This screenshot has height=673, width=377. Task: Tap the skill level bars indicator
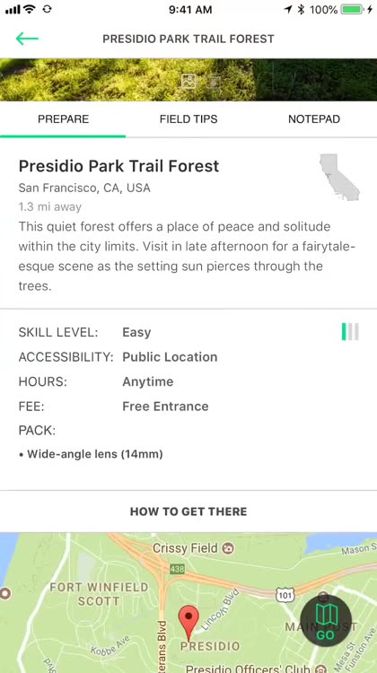[350, 332]
